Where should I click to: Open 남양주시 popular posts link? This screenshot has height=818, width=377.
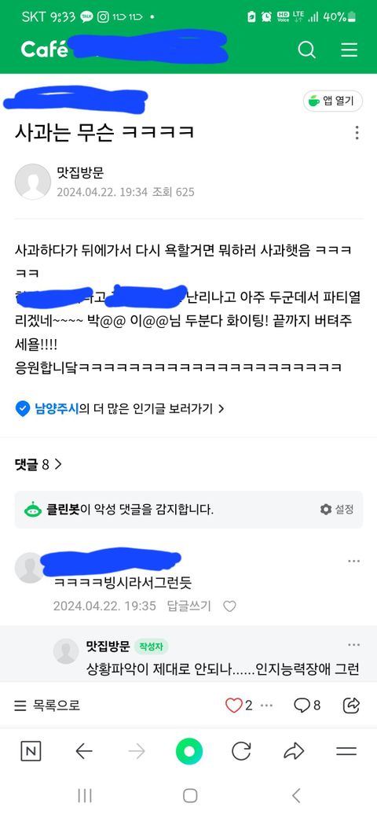click(120, 408)
